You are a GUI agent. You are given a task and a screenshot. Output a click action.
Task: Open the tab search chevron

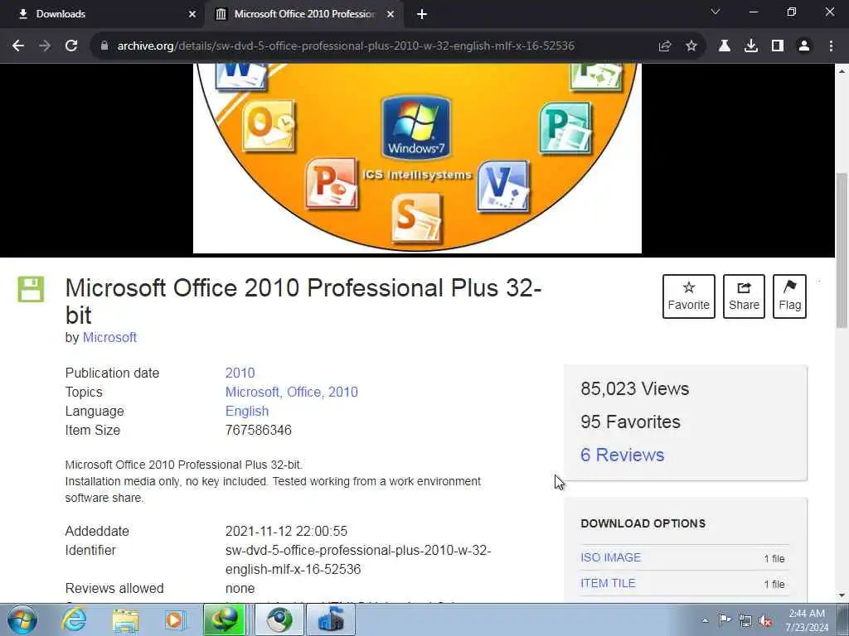tap(716, 12)
